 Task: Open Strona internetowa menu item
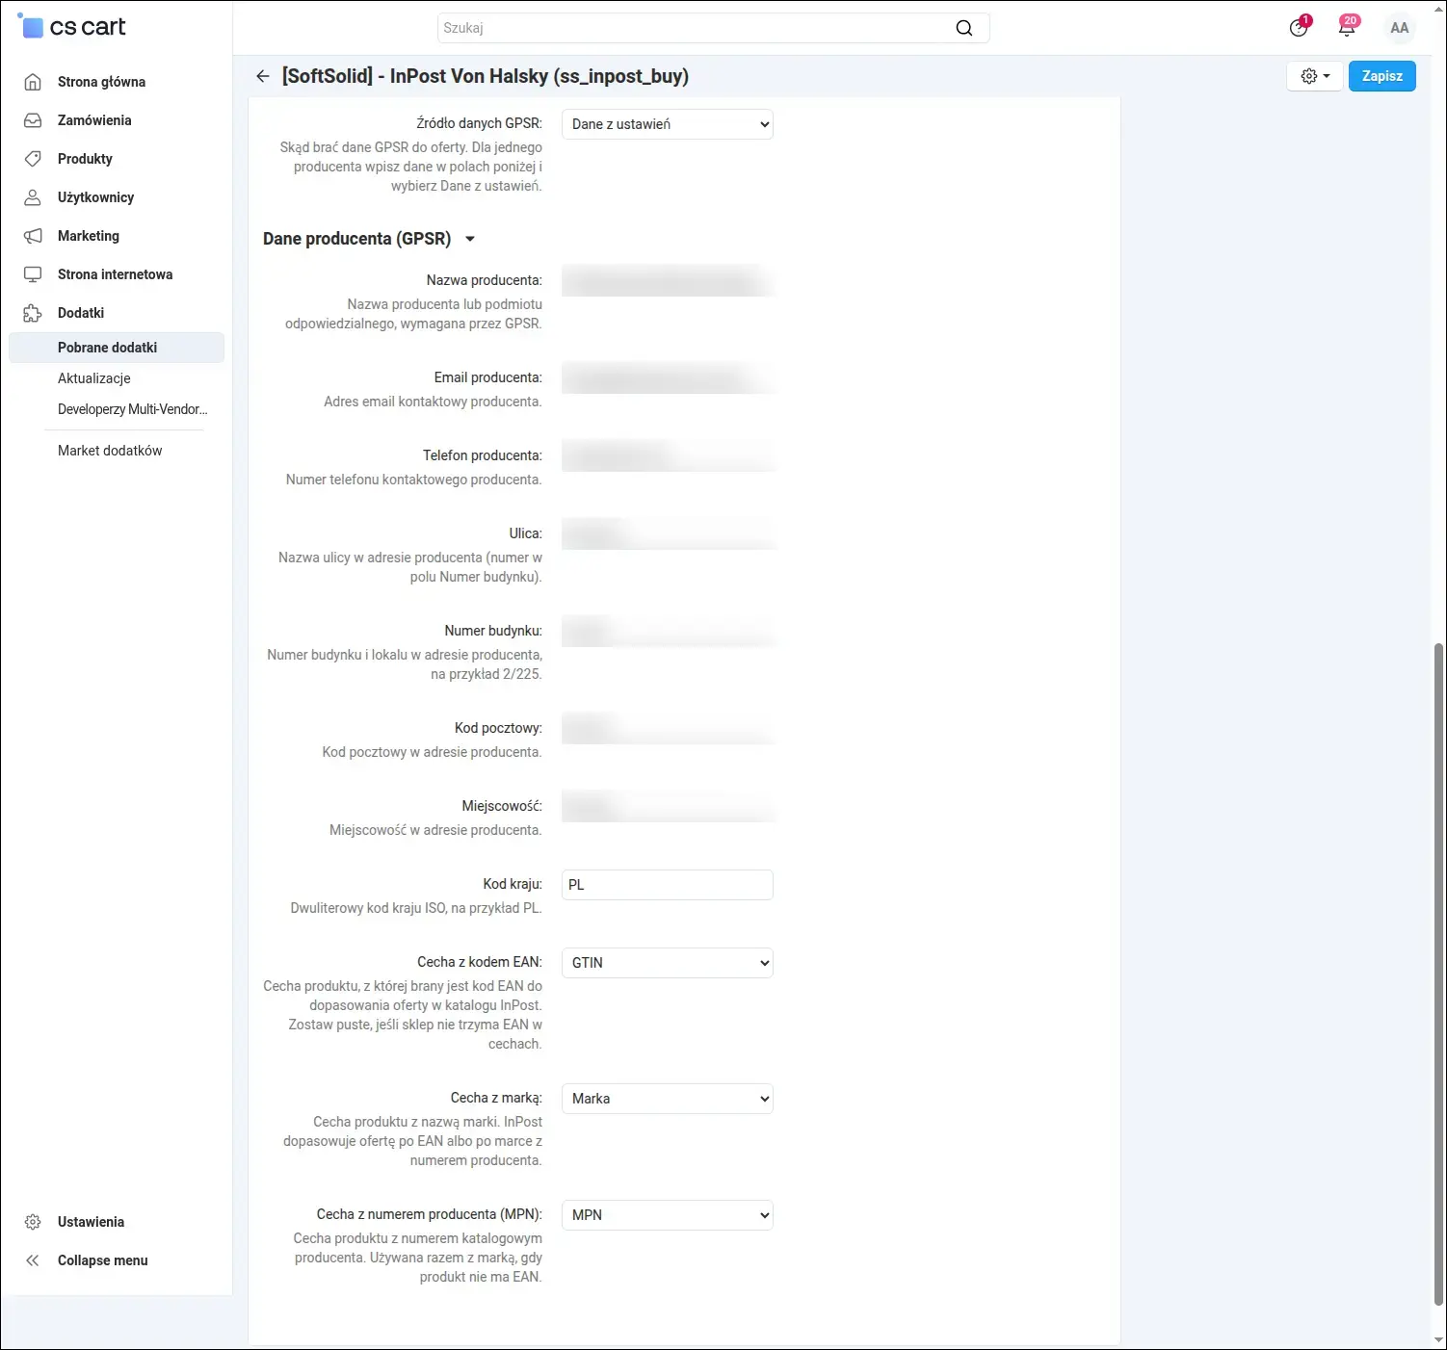coord(117,274)
